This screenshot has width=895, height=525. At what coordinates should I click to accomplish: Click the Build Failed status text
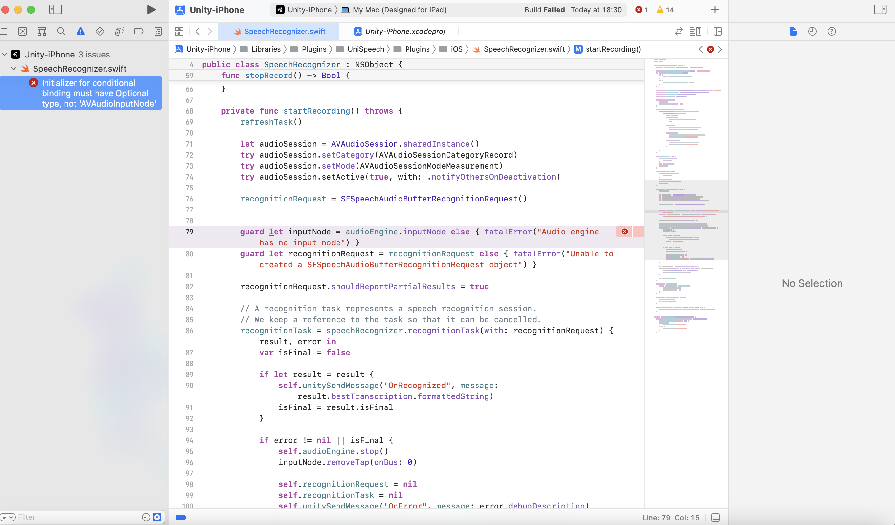click(573, 10)
